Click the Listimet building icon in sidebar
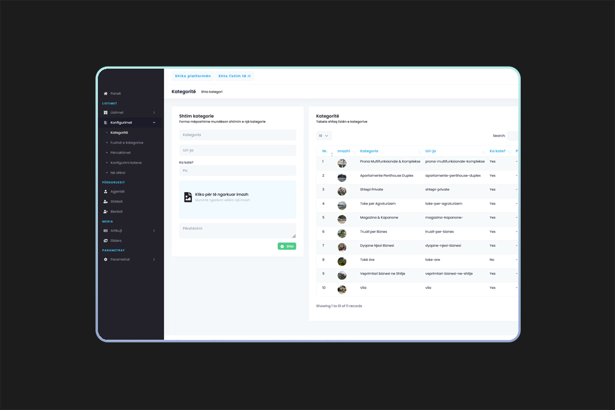615x410 pixels. tap(106, 113)
